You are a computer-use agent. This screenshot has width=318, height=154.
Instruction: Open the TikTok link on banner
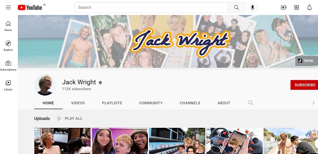pos(306,61)
